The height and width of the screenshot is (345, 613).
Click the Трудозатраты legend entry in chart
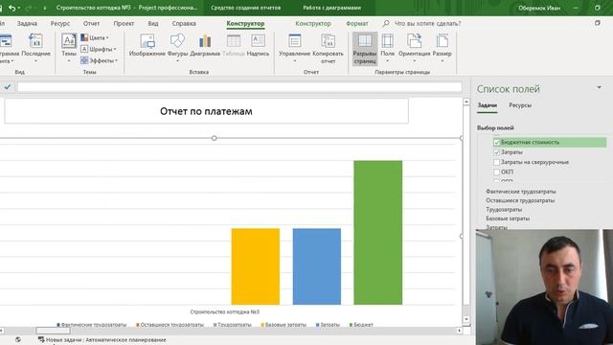(232, 325)
